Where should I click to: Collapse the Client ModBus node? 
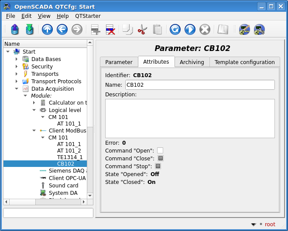coord(34,130)
